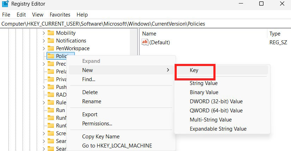
Task: Click the (Default) string value icon
Action: (x=145, y=42)
